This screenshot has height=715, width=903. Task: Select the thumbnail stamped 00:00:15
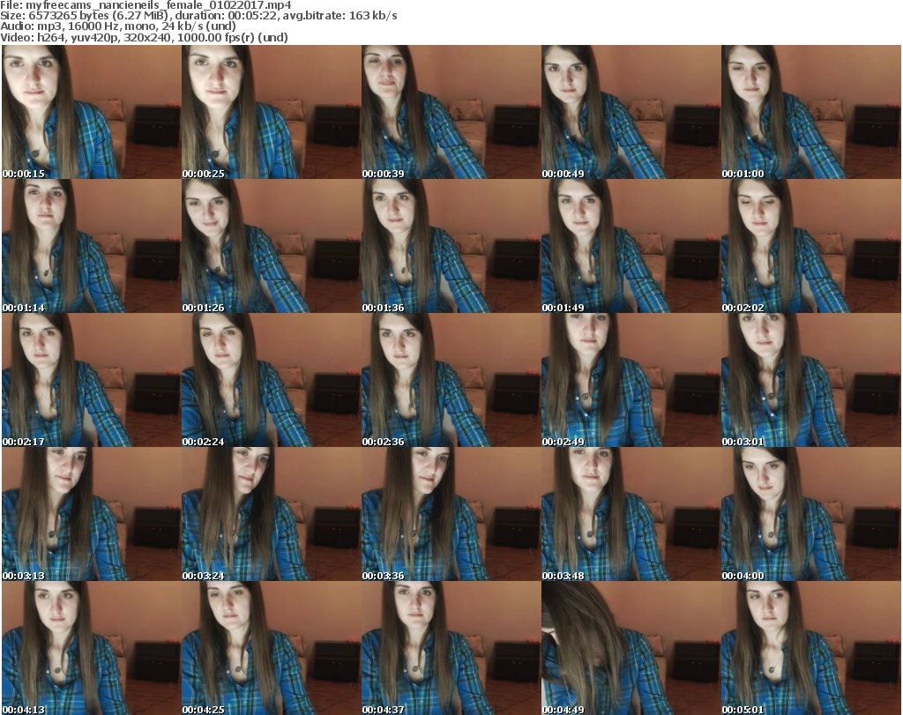pos(91,112)
